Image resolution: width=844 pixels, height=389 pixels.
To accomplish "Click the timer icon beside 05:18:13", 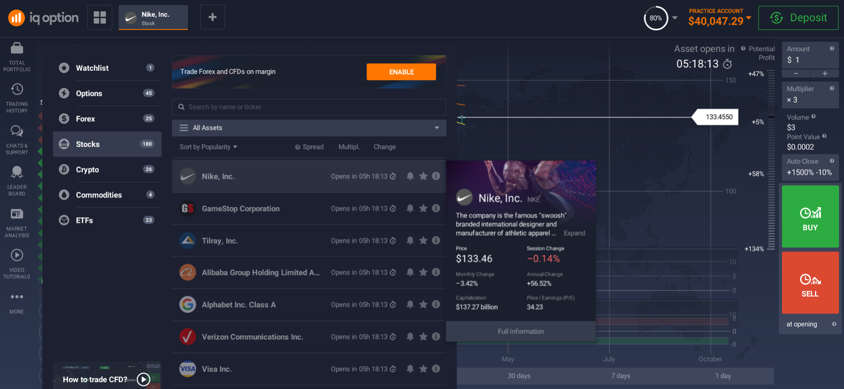I will pos(727,64).
